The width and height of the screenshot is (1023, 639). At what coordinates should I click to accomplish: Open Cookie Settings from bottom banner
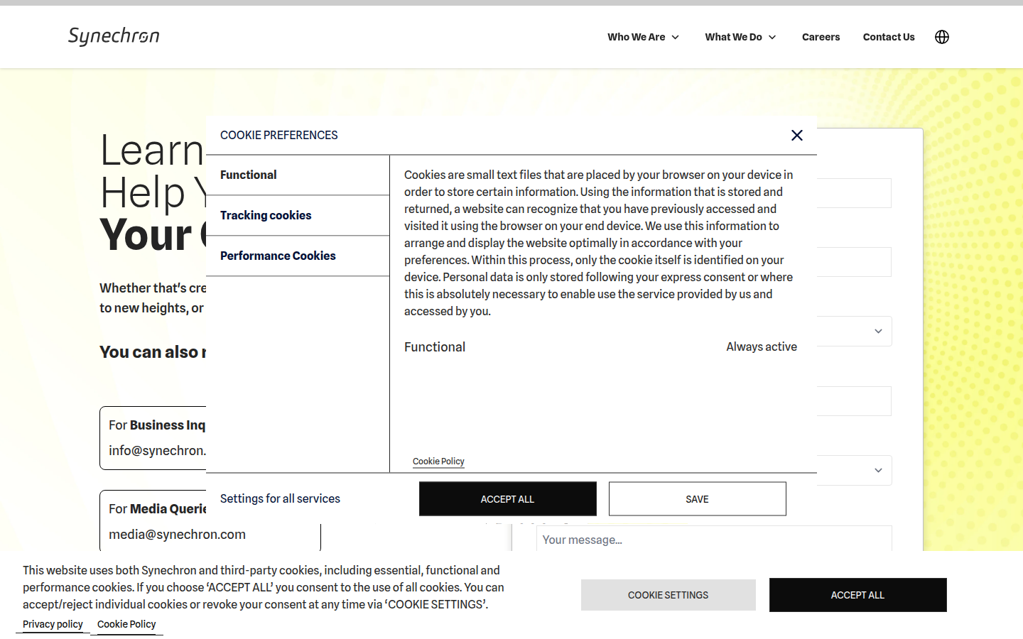tap(668, 595)
